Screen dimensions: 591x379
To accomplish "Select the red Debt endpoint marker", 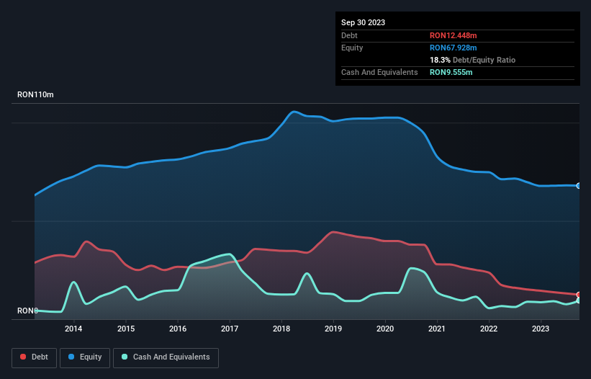I will pos(579,295).
